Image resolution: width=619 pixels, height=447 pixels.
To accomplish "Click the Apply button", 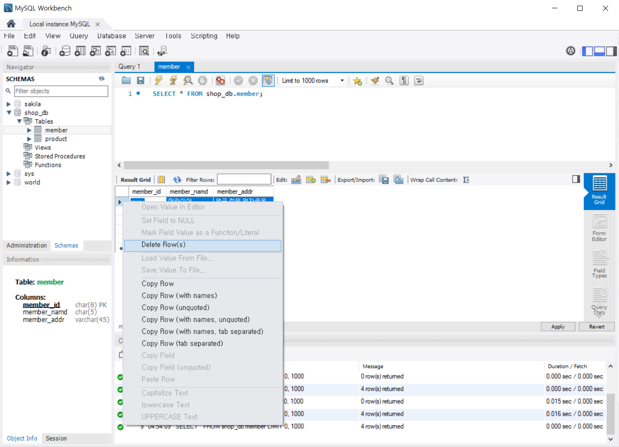I will [x=558, y=327].
